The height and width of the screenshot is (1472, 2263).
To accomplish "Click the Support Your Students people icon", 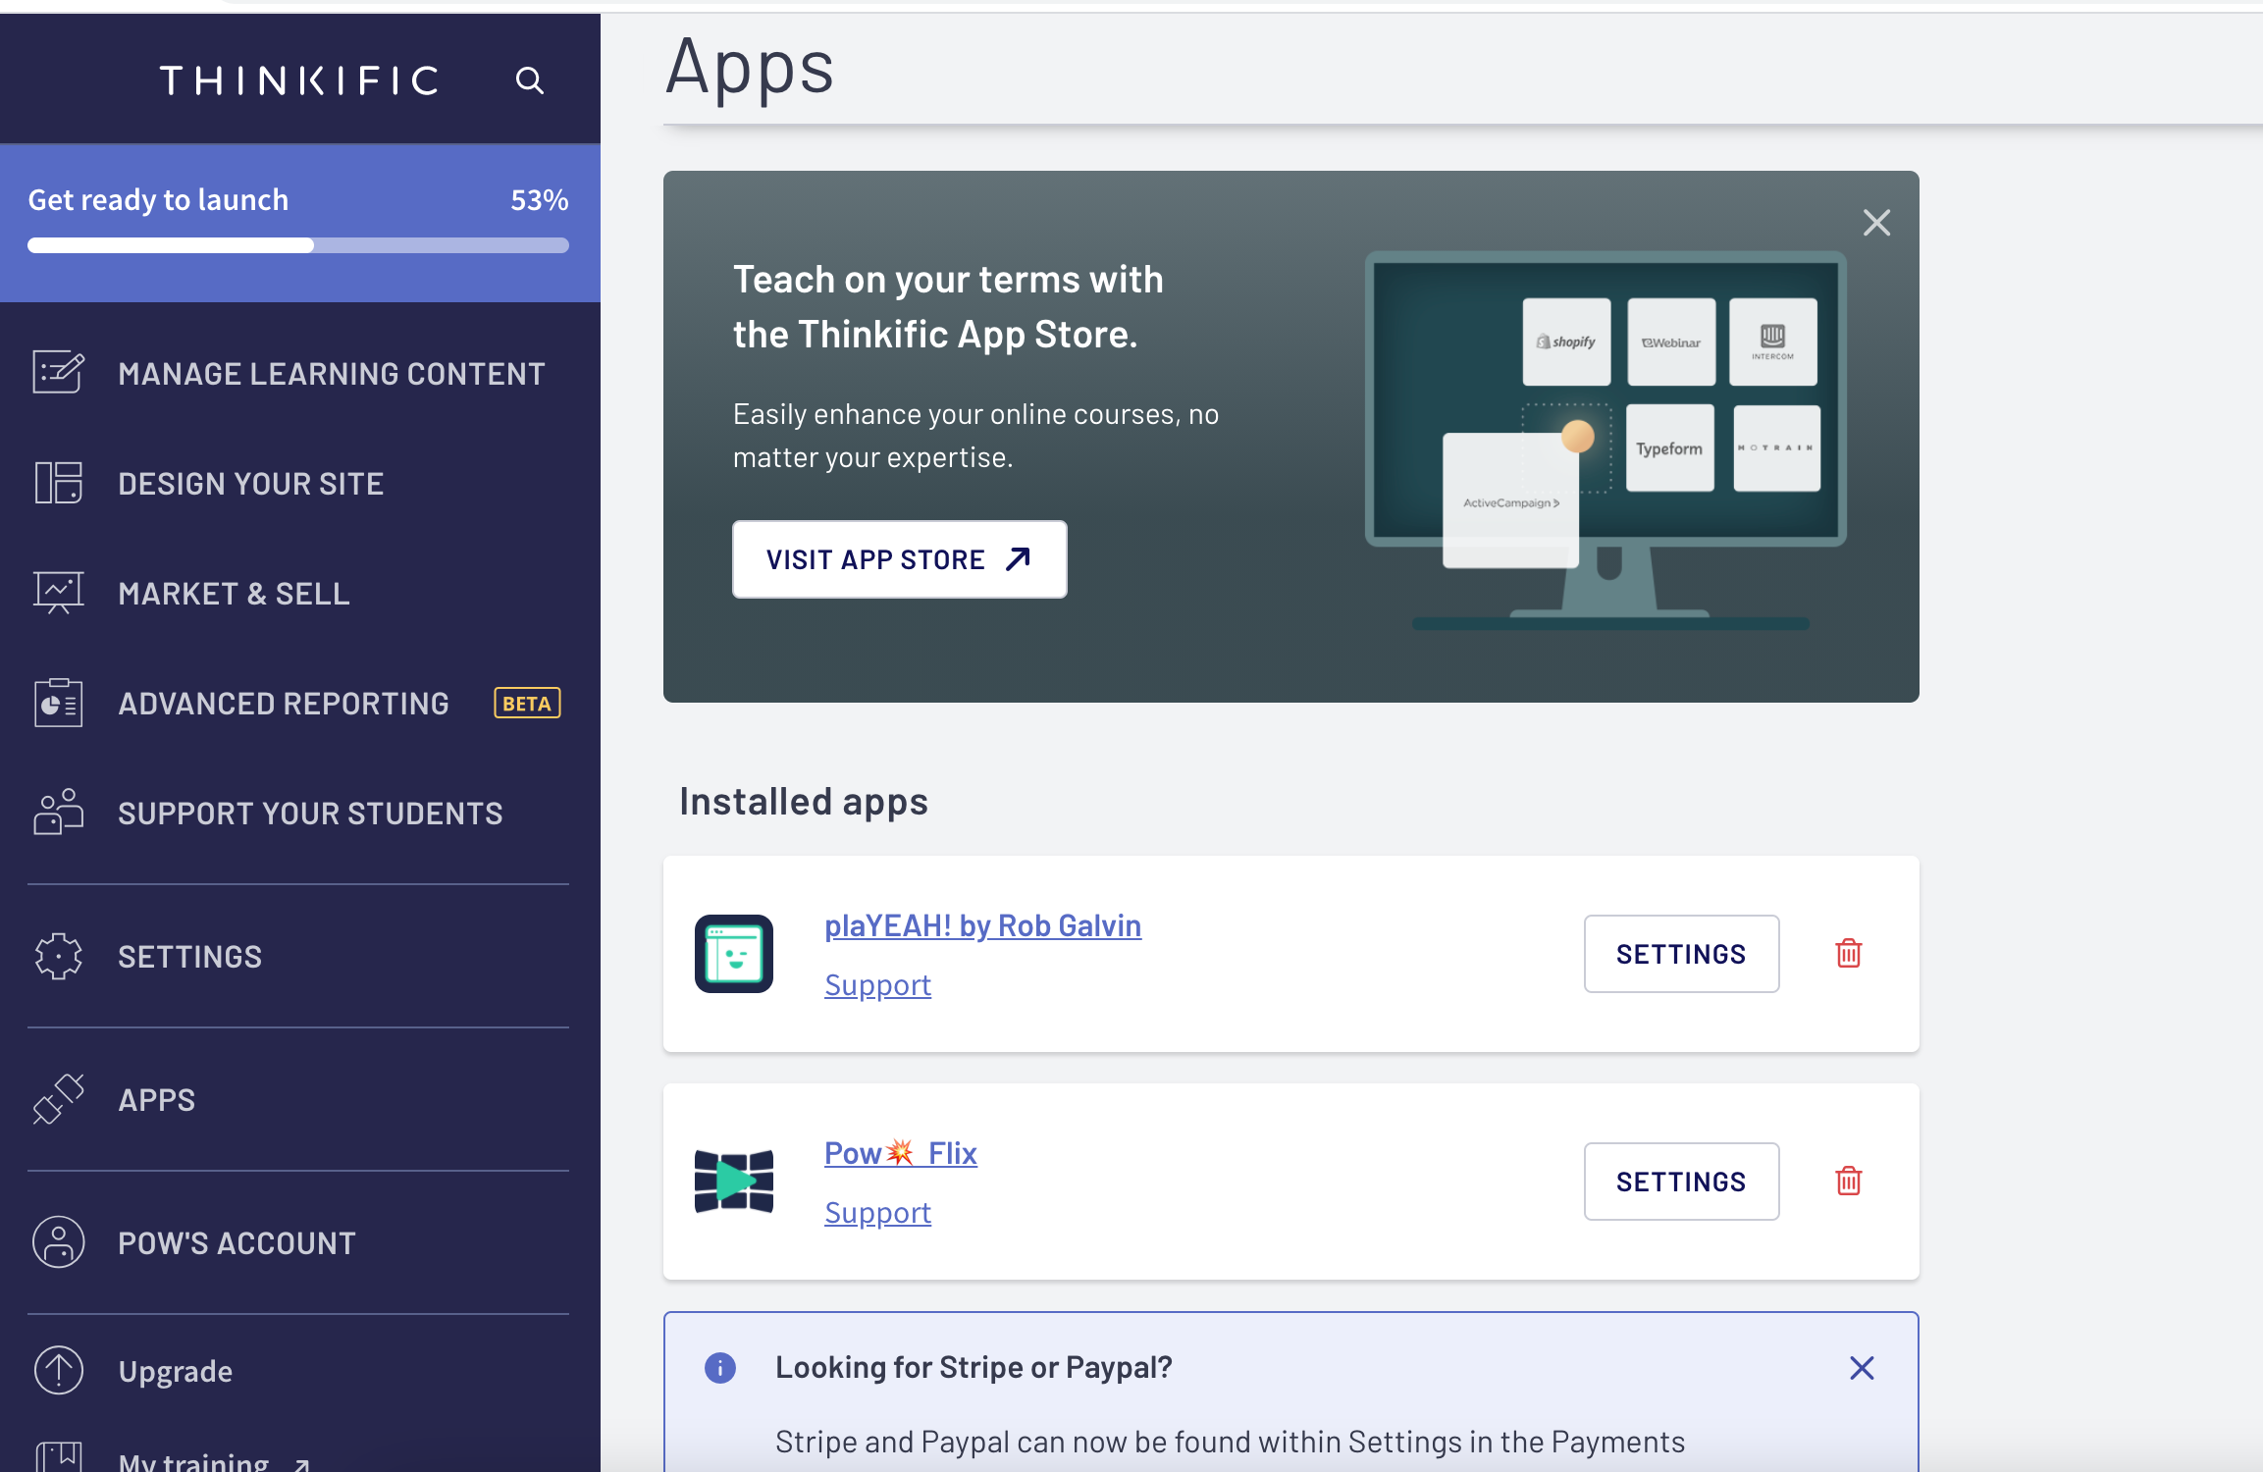I will tap(58, 813).
